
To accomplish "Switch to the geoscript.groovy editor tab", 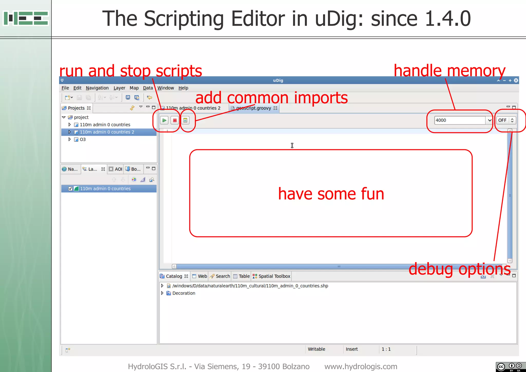I will click(253, 108).
